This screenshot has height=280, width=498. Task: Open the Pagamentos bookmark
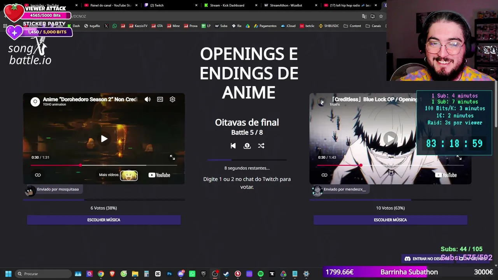[265, 26]
